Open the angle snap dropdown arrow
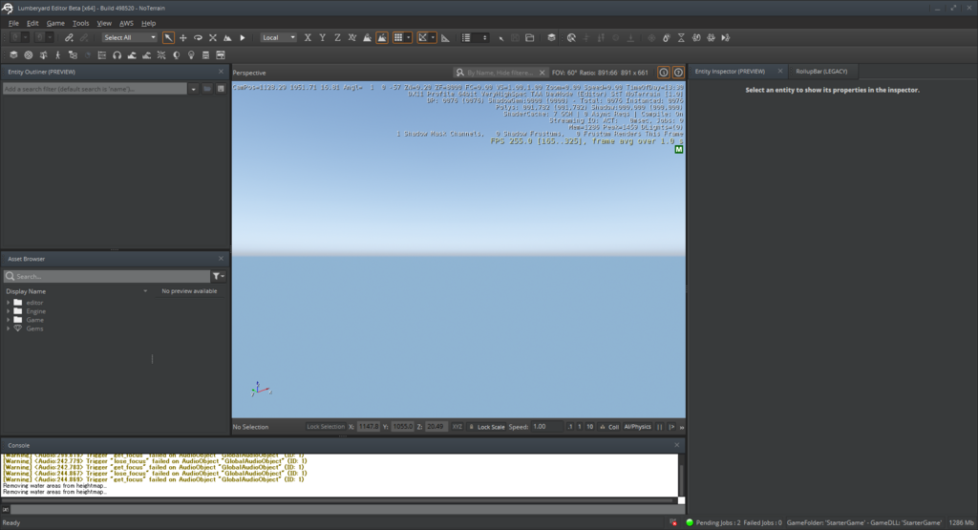This screenshot has width=978, height=530. [x=433, y=38]
